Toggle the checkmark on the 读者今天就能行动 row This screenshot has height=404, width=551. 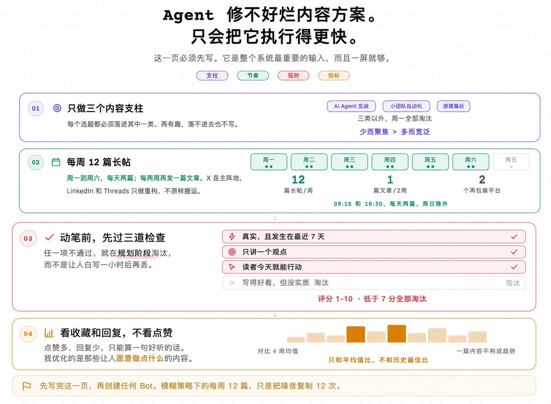point(514,267)
